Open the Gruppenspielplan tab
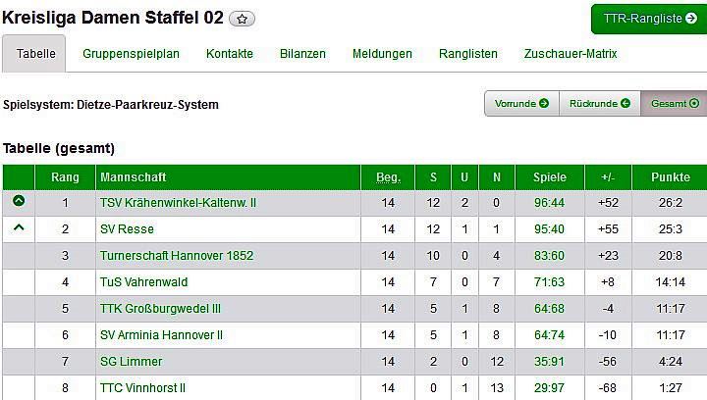Viewport: 707px width, 400px height. 131,54
